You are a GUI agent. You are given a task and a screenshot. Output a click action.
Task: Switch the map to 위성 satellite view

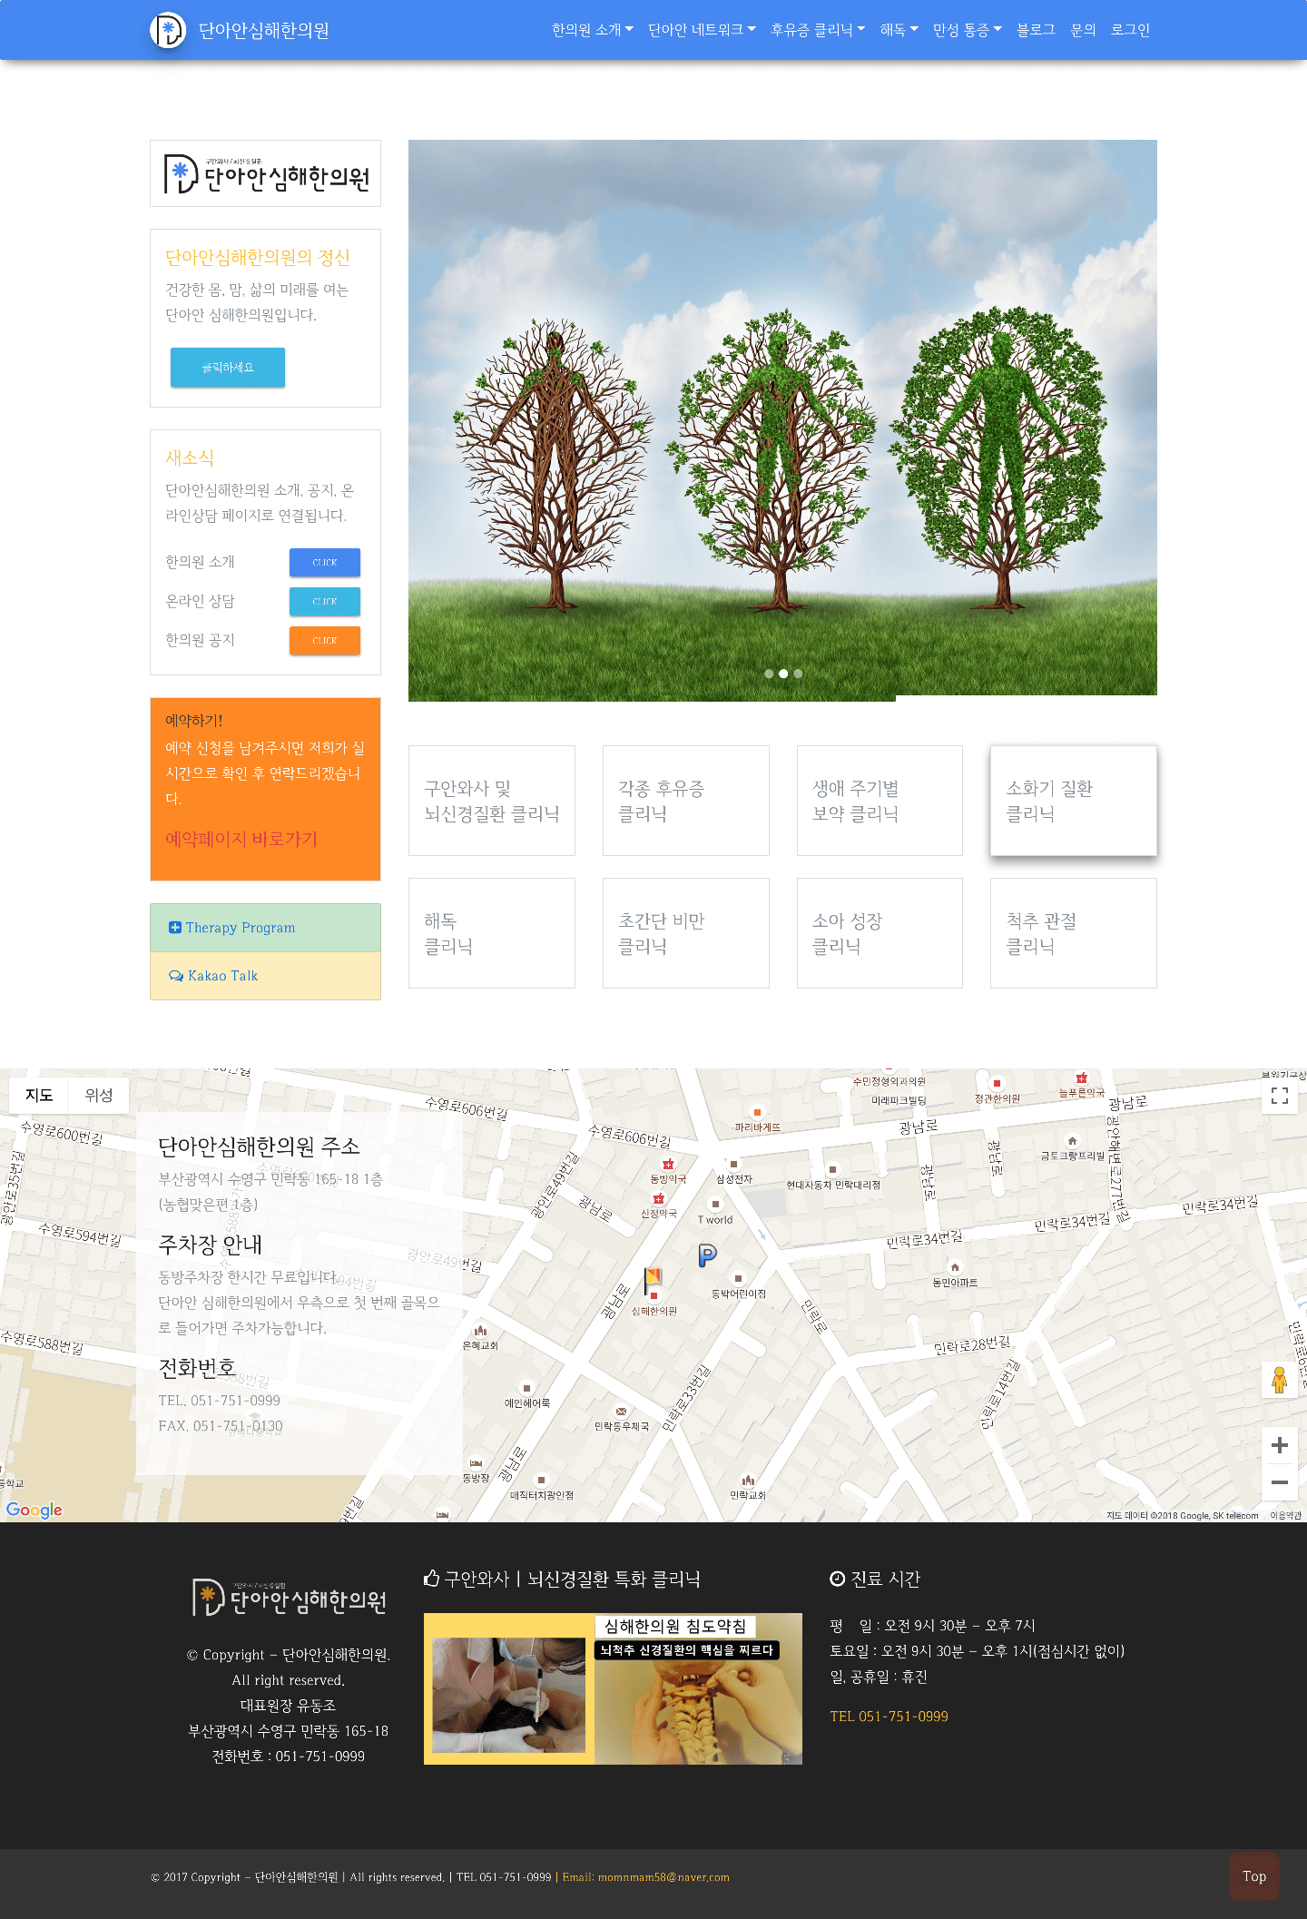(x=99, y=1095)
